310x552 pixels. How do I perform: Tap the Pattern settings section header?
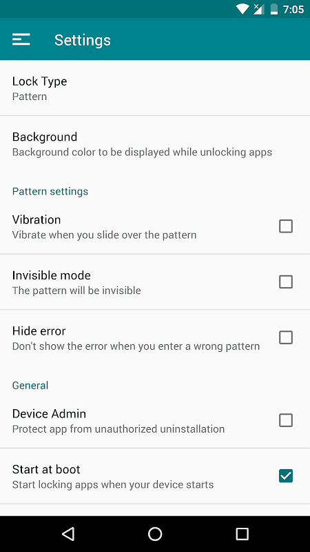click(50, 192)
